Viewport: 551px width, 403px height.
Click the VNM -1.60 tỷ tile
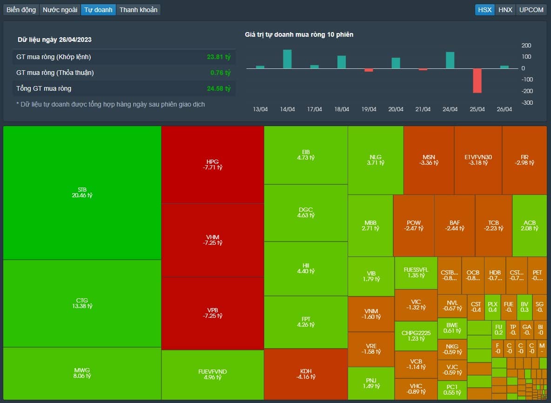(371, 314)
